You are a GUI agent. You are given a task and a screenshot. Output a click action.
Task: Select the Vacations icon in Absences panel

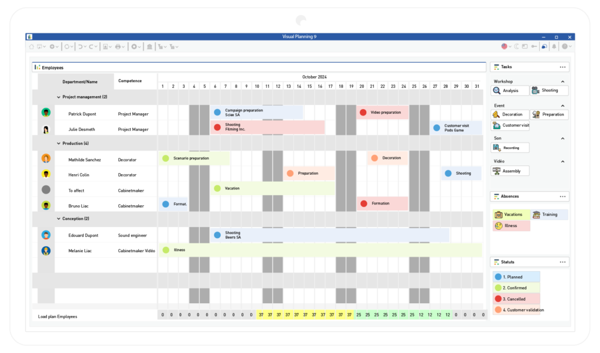pyautogui.click(x=498, y=215)
